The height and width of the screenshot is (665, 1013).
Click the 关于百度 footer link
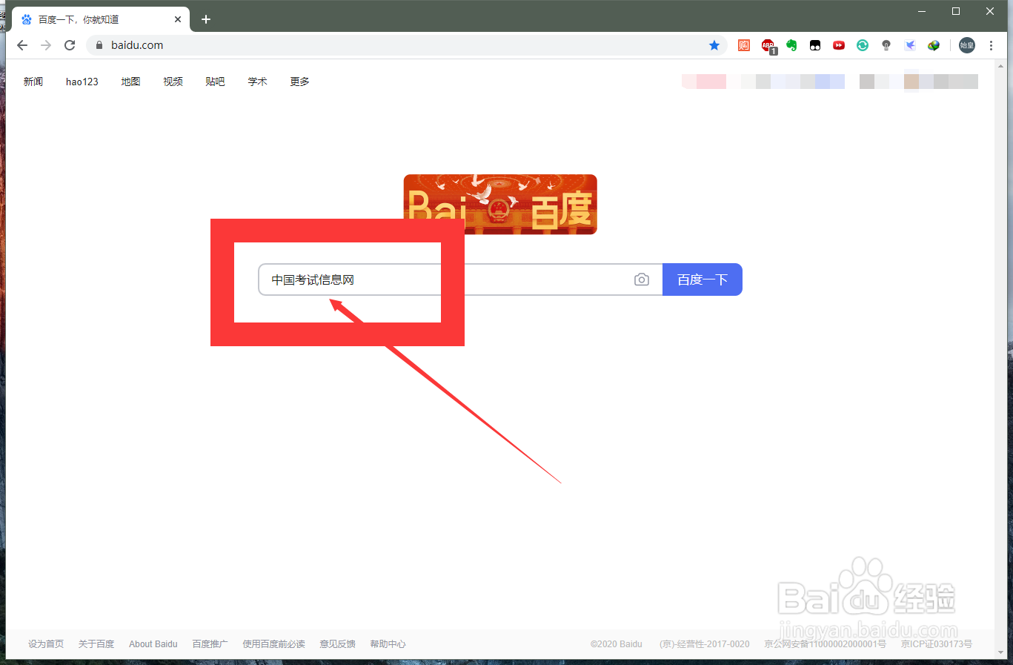96,644
